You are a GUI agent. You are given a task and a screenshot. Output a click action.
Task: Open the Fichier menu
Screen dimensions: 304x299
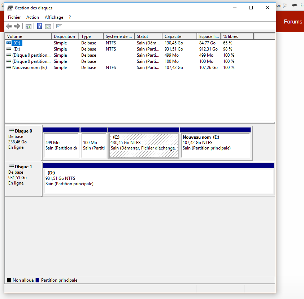tap(14, 17)
